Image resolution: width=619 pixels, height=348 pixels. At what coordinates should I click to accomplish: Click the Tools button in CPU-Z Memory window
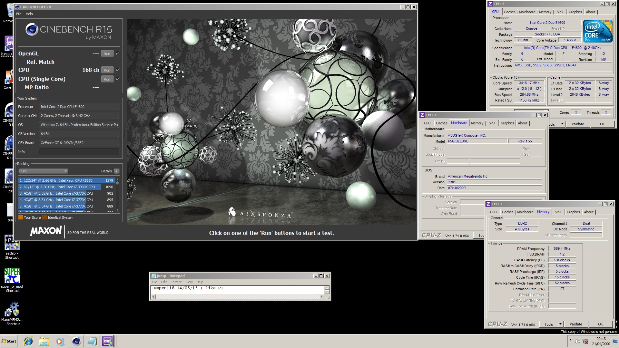click(x=549, y=324)
